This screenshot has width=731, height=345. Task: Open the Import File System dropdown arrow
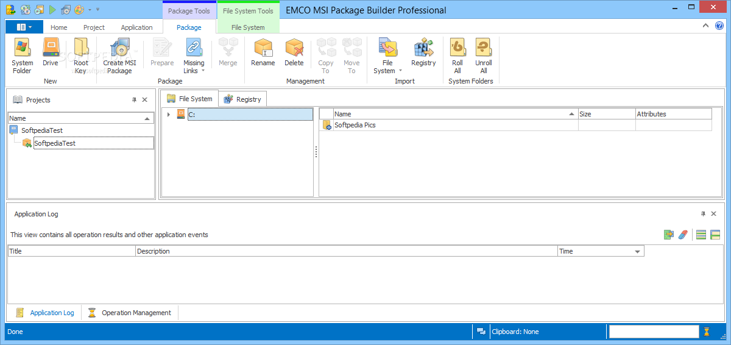(400, 71)
